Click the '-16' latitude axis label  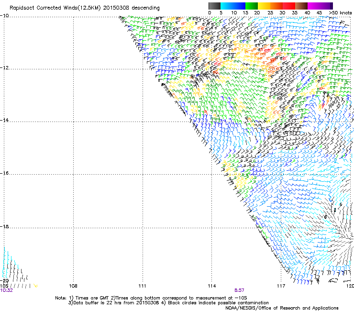(x=4, y=173)
